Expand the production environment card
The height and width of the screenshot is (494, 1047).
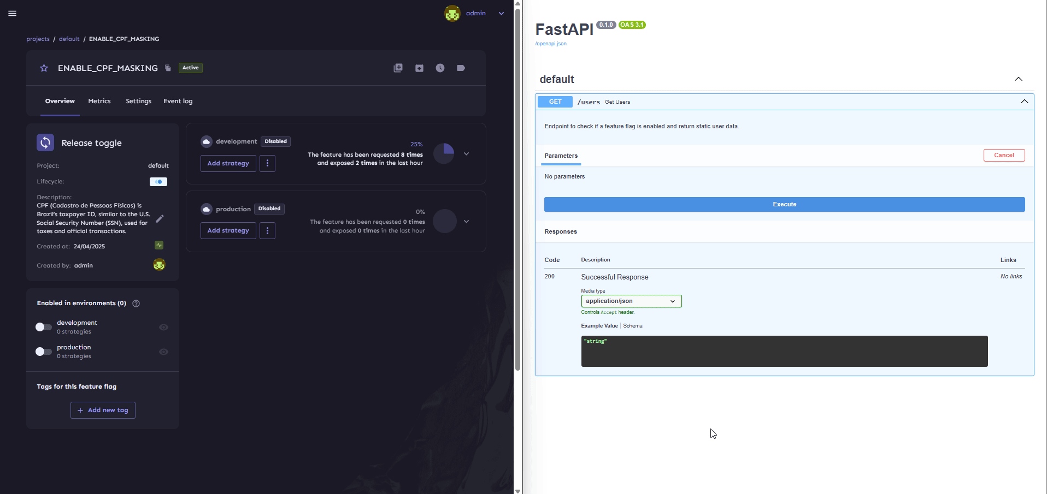466,222
